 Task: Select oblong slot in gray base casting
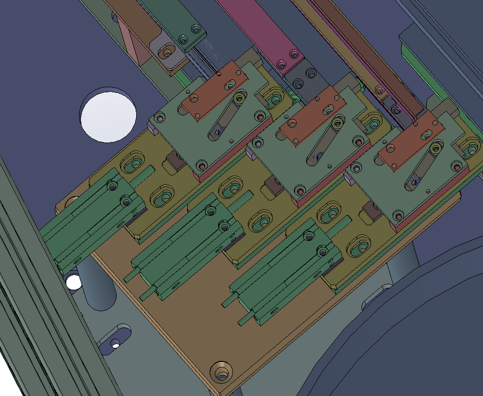pos(115,339)
